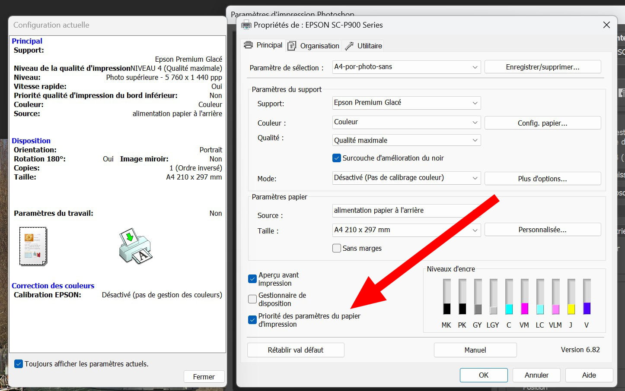Open Config. papier settings
The width and height of the screenshot is (625, 391).
[x=542, y=123]
